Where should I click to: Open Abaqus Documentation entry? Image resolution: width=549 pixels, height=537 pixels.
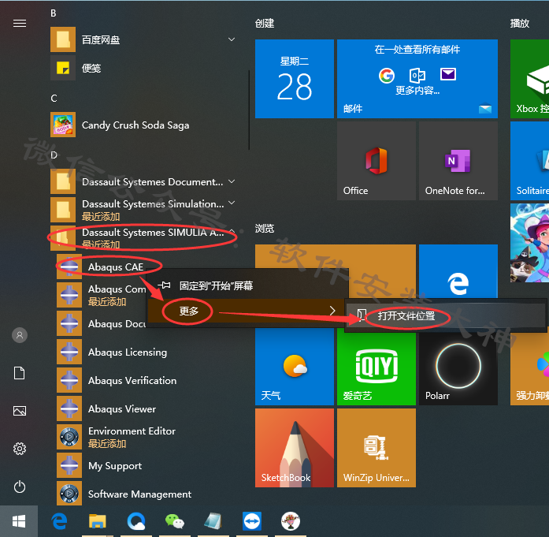pyautogui.click(x=102, y=323)
